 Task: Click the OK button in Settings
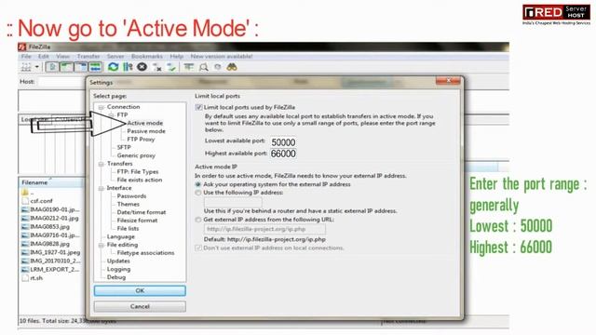[x=140, y=290]
